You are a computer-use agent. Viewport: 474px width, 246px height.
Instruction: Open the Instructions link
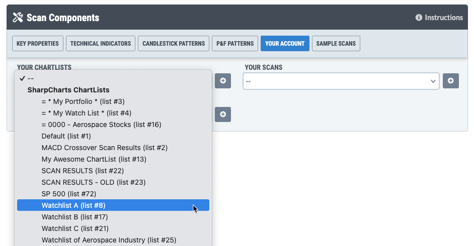click(443, 18)
